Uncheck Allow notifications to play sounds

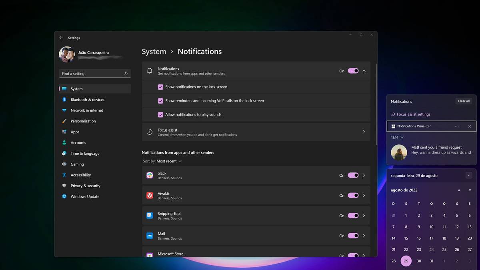pyautogui.click(x=160, y=114)
